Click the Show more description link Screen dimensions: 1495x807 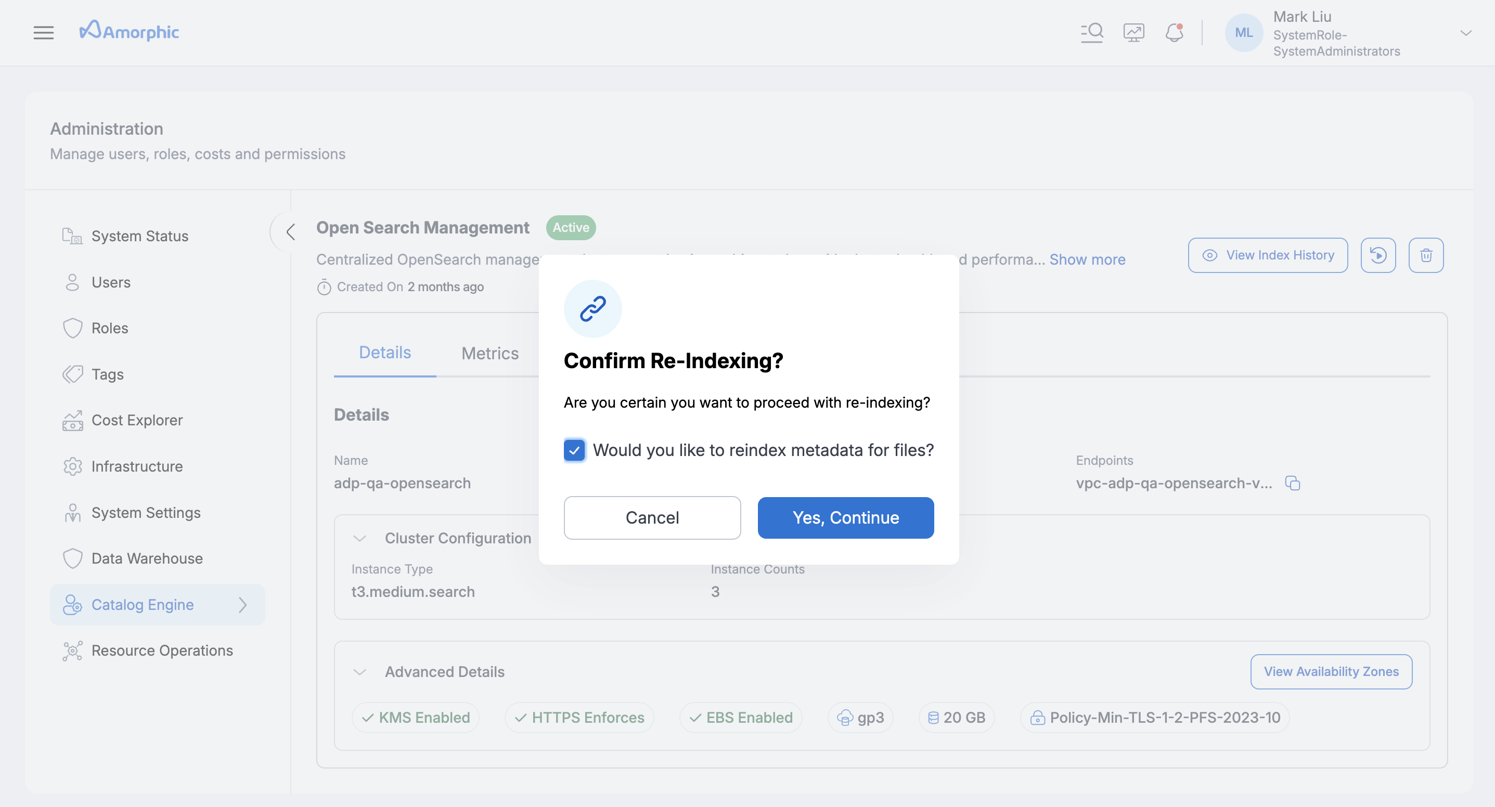(1087, 259)
